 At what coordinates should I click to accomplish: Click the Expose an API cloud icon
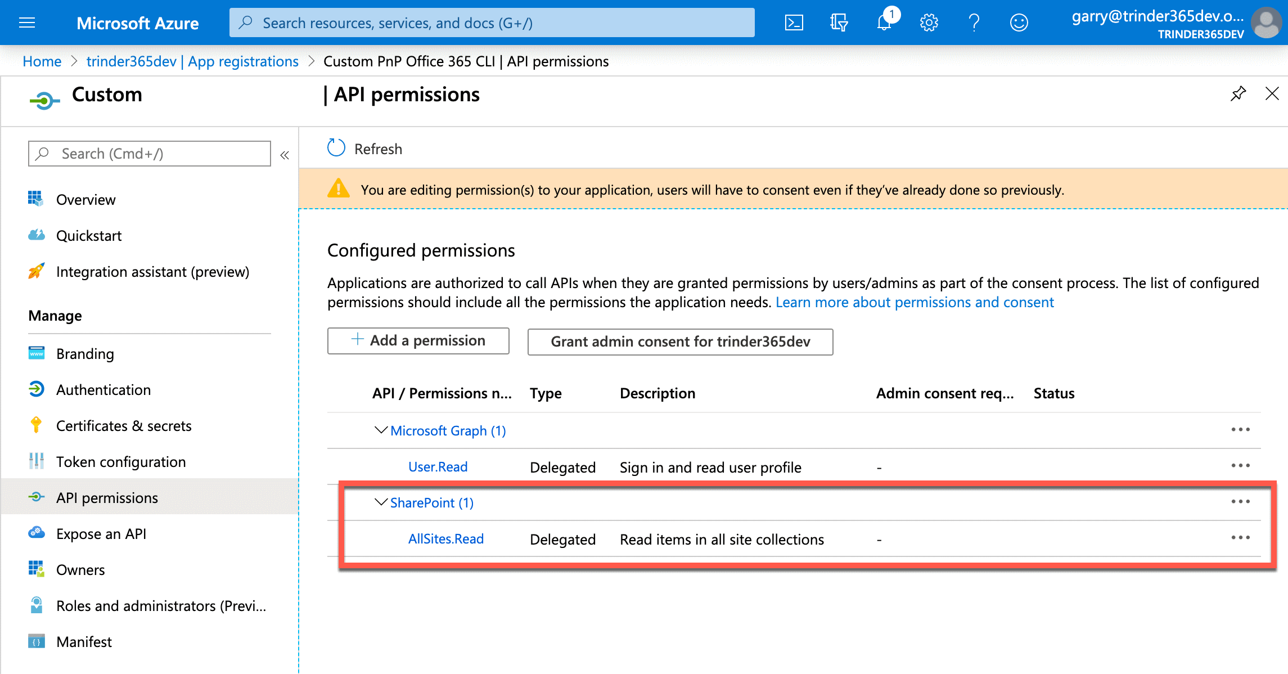coord(36,532)
